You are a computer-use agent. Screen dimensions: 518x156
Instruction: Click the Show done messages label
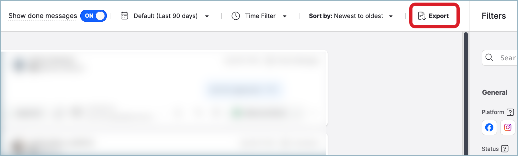coord(43,16)
